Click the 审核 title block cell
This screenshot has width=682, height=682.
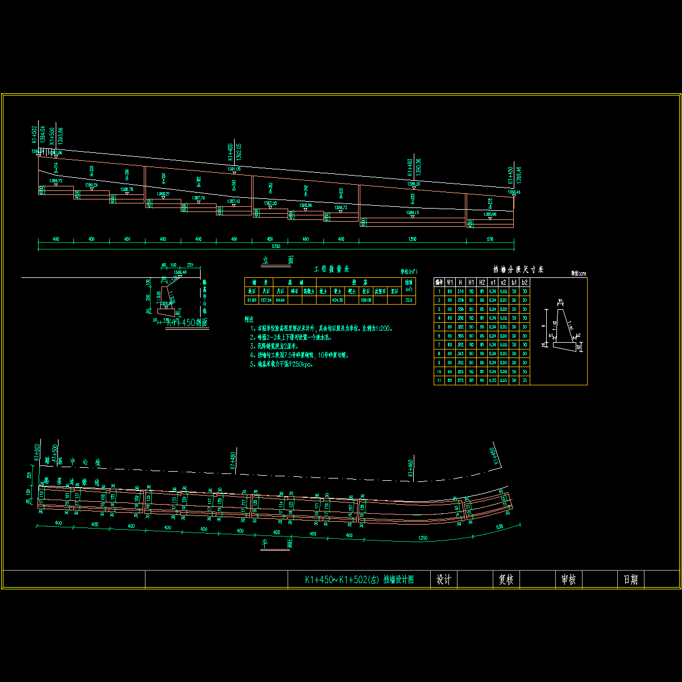[568, 580]
